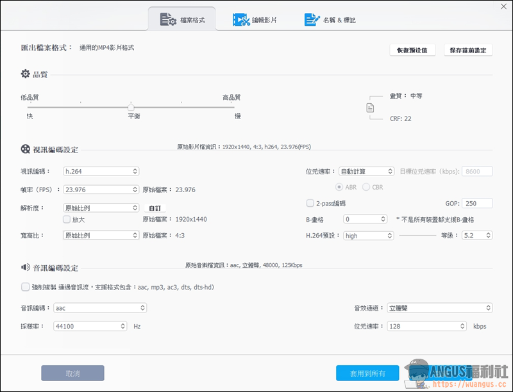Click the GOP input field showing 250
513x392 pixels.
pos(477,203)
